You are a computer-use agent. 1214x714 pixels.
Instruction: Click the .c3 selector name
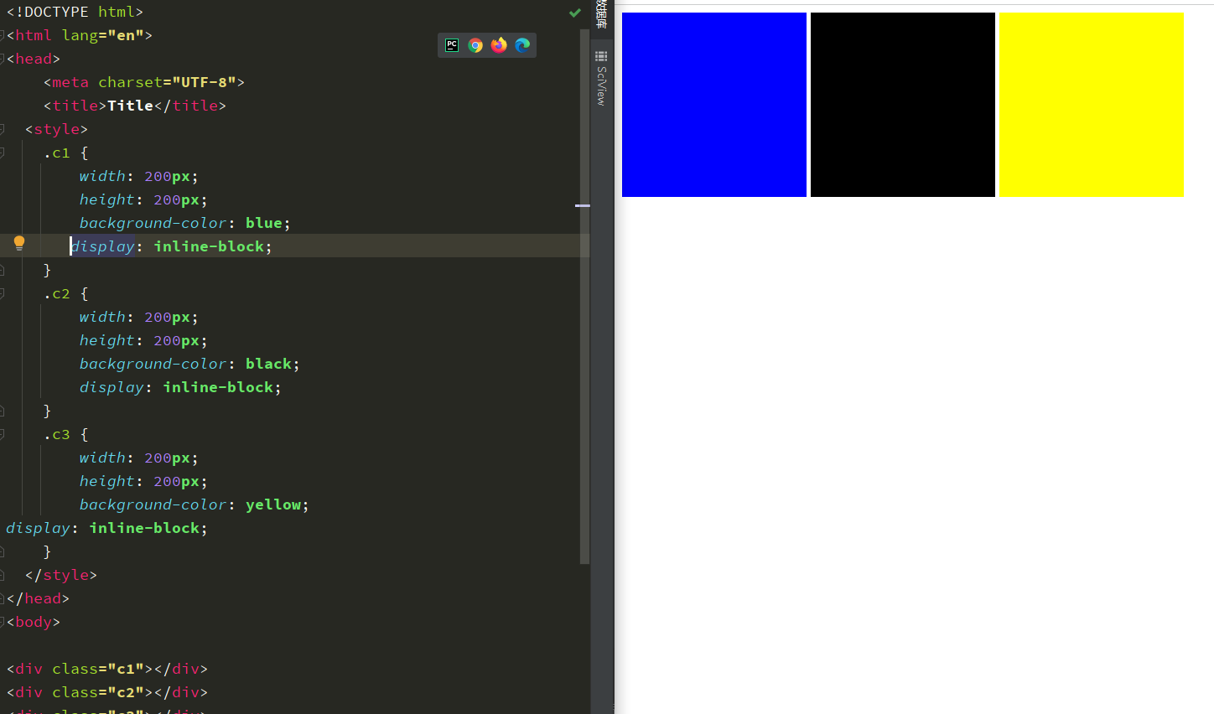click(x=57, y=434)
